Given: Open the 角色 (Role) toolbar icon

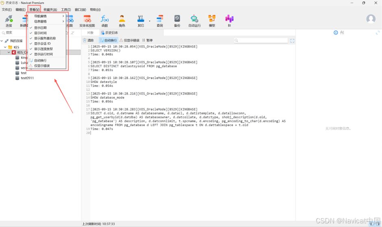Looking at the screenshot, I should (122, 21).
